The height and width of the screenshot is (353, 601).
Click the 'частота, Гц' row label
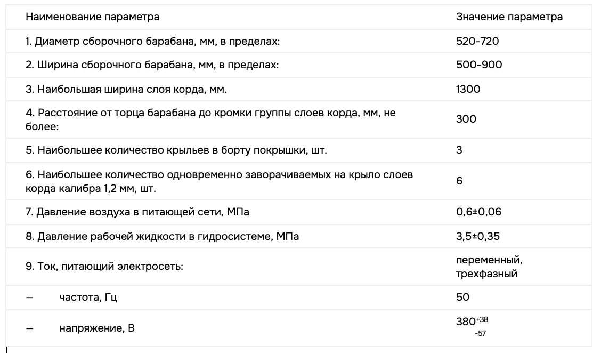click(x=88, y=297)
